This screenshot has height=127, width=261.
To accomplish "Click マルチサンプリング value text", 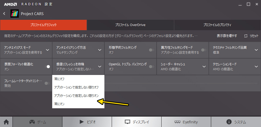I will 67,53.
